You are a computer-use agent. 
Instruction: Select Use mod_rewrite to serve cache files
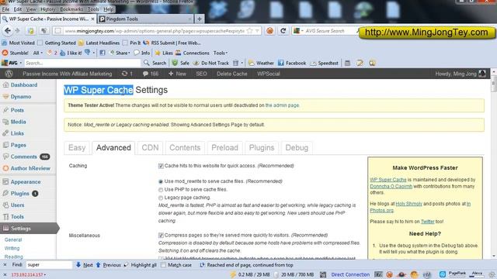point(161,181)
